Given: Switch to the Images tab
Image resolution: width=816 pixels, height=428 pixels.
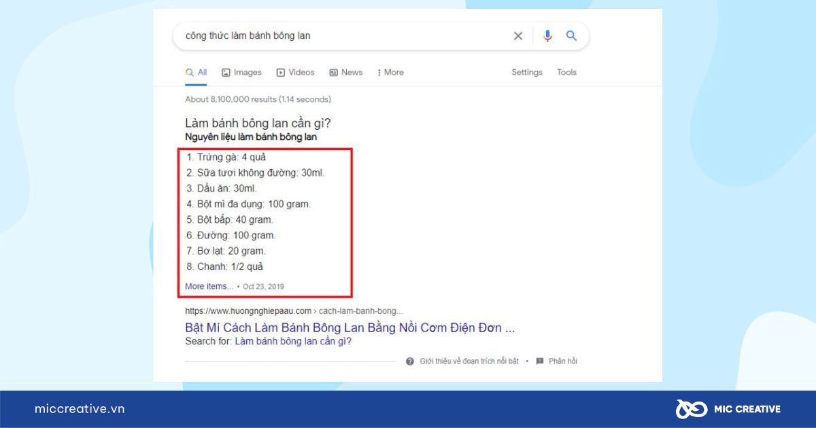Looking at the screenshot, I should pos(241,73).
